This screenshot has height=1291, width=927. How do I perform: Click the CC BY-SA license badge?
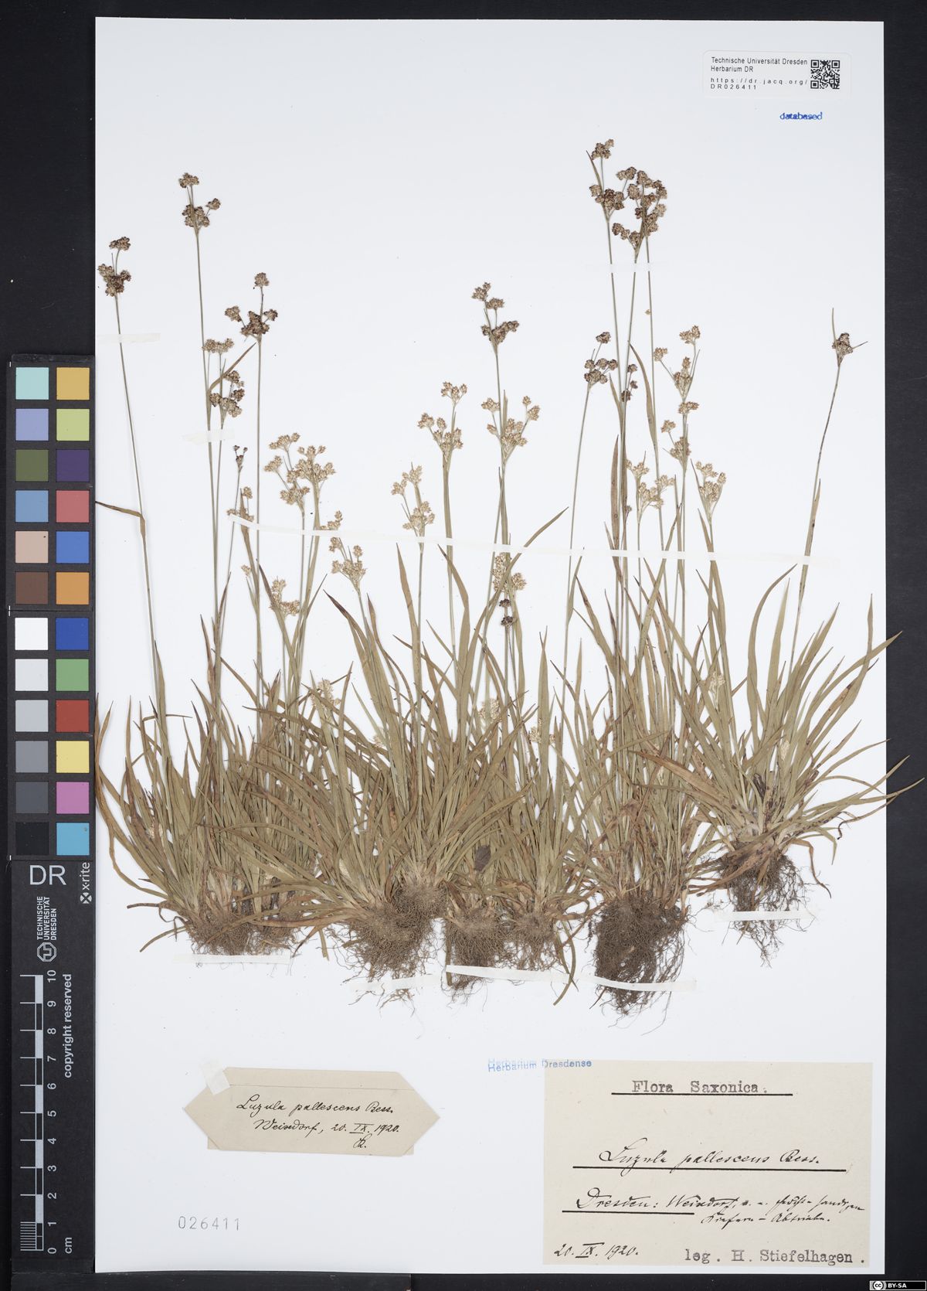tap(898, 1284)
